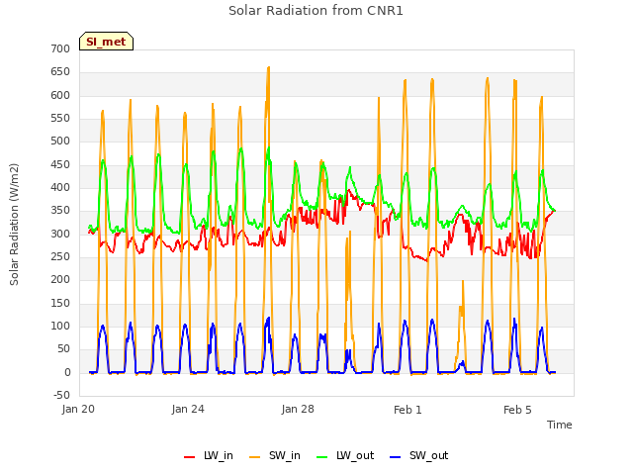Click the 250 y-axis tick label
Viewport: 633px width, 475px height.
click(60, 257)
